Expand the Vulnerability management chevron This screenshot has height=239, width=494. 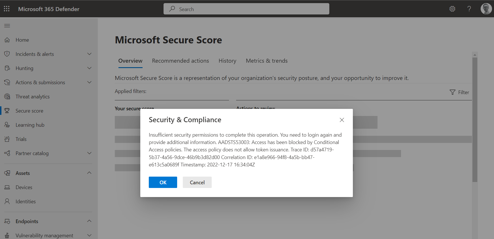[x=89, y=235]
